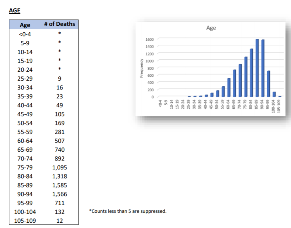Viewport: 291px width, 228px height.
Task: Click the 70-74 x-axis label in chart
Action: pyautogui.click(x=239, y=104)
